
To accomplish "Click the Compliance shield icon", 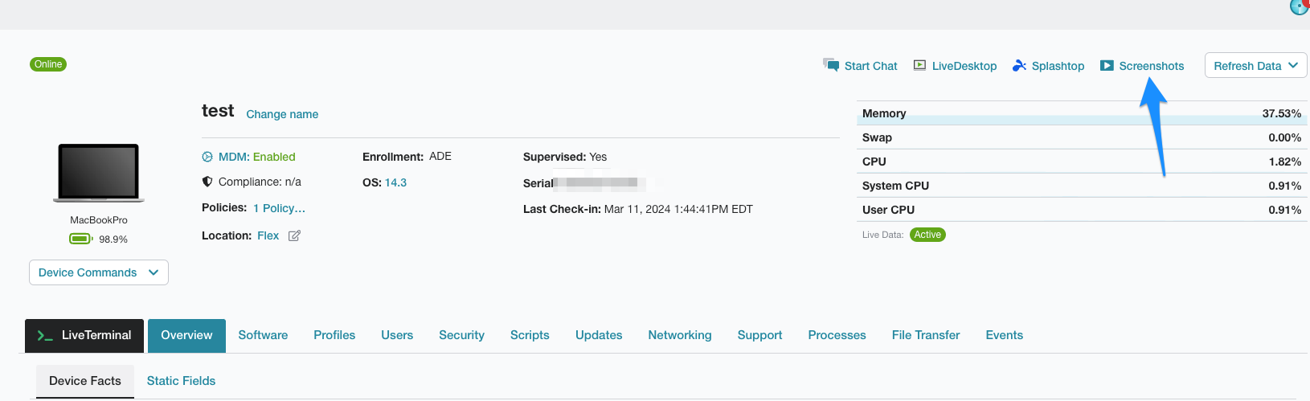I will (207, 182).
